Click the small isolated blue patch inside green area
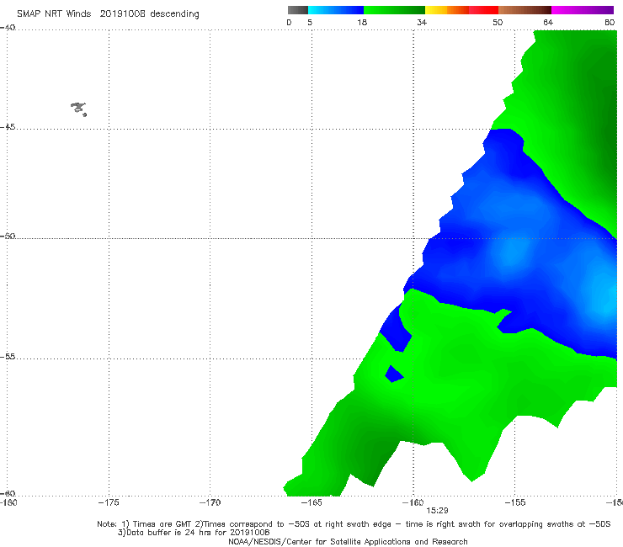 pyautogui.click(x=394, y=374)
